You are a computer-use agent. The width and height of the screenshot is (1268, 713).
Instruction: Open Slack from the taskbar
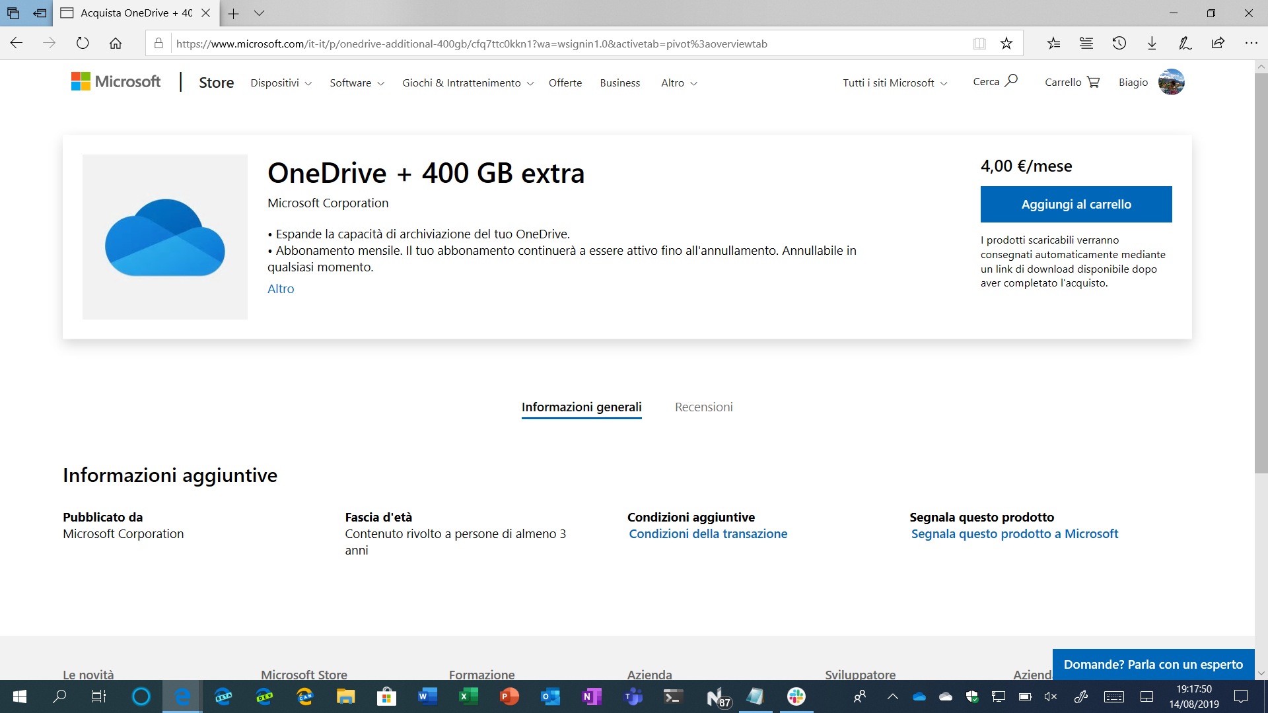pyautogui.click(x=796, y=696)
